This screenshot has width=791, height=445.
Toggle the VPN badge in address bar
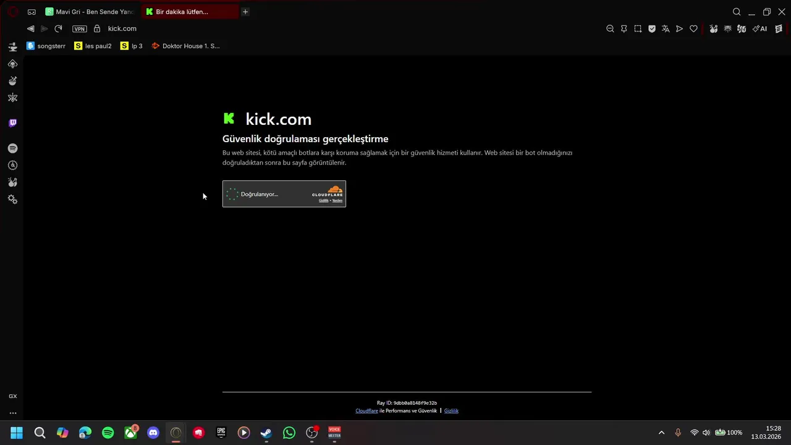[x=79, y=28]
